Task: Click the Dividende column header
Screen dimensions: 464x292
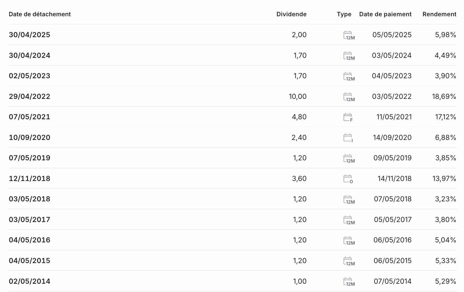Action: [291, 14]
